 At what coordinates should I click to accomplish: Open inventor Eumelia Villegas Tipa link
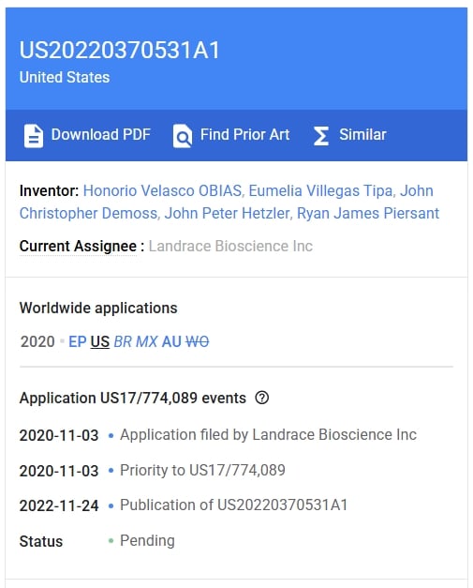pos(320,191)
